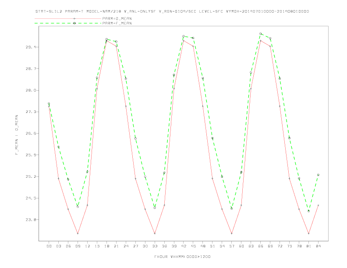Click x-axis tick label 45
Viewport: 347px width, 268px height.
[193, 246]
